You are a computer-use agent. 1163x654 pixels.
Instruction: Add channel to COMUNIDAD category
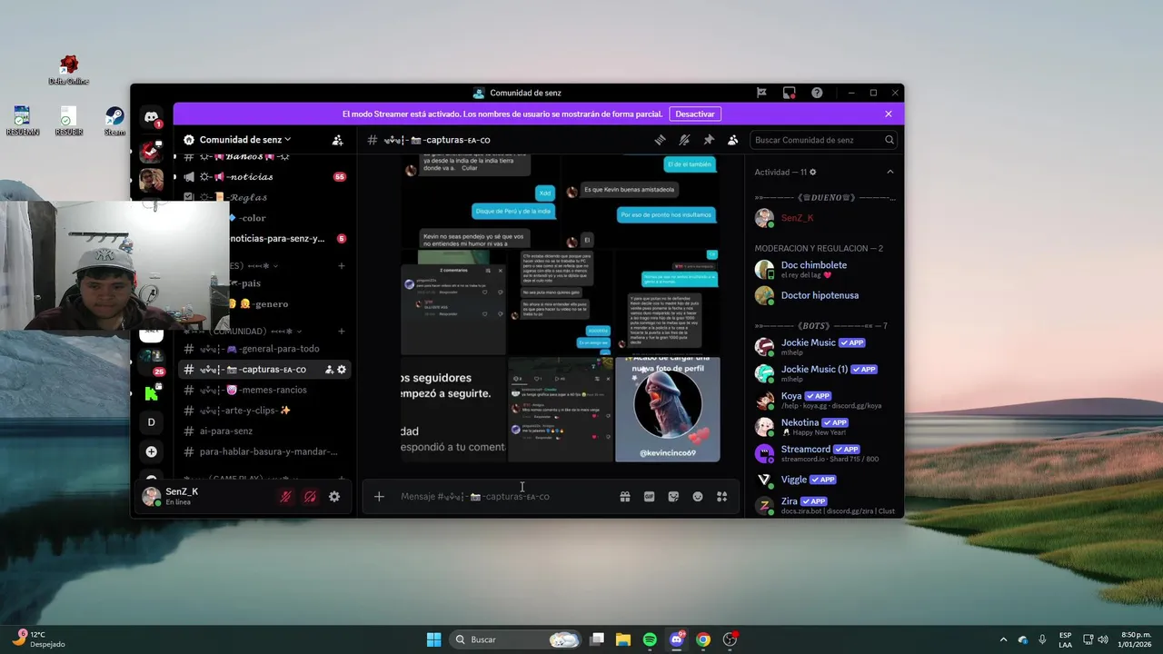342,331
